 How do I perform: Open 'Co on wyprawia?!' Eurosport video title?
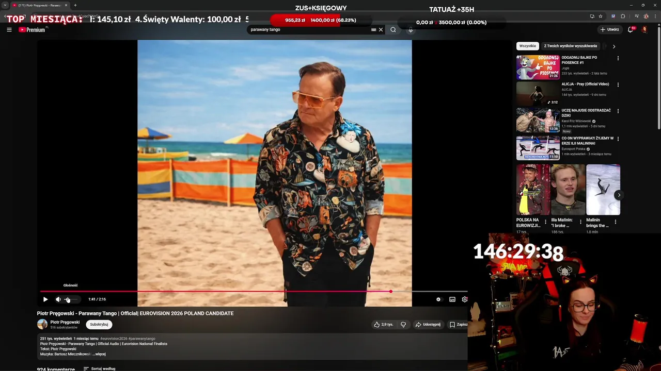tap(588, 141)
